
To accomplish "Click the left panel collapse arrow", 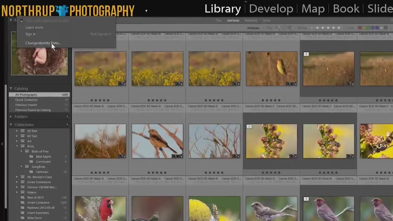I will point(2,144).
